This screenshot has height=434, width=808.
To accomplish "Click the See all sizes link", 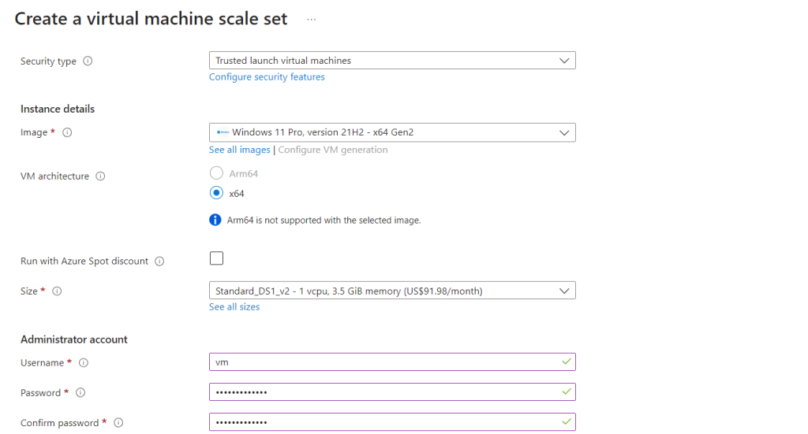I will [x=234, y=307].
